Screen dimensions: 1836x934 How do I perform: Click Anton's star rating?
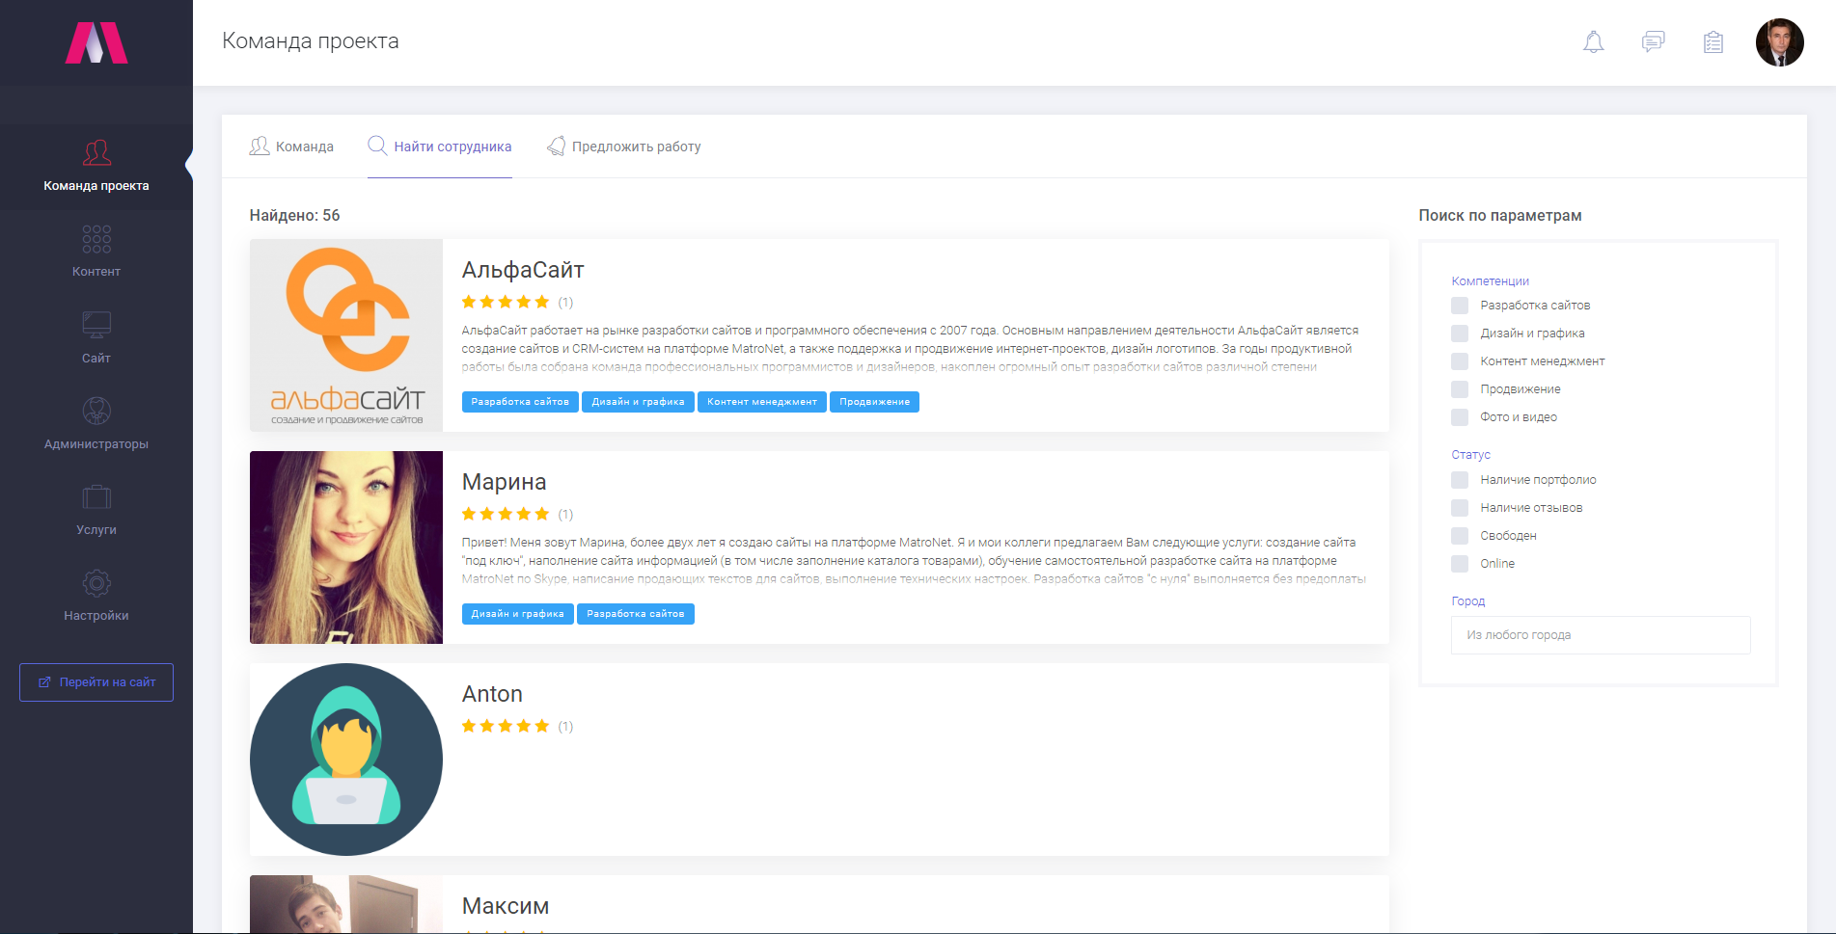tap(506, 726)
